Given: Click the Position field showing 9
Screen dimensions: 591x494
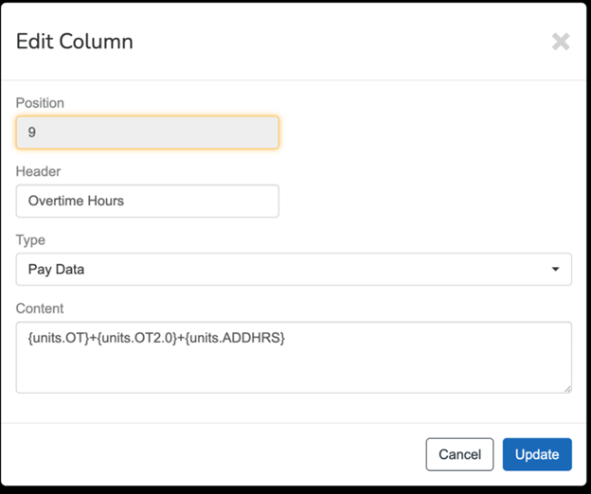Looking at the screenshot, I should click(x=148, y=132).
